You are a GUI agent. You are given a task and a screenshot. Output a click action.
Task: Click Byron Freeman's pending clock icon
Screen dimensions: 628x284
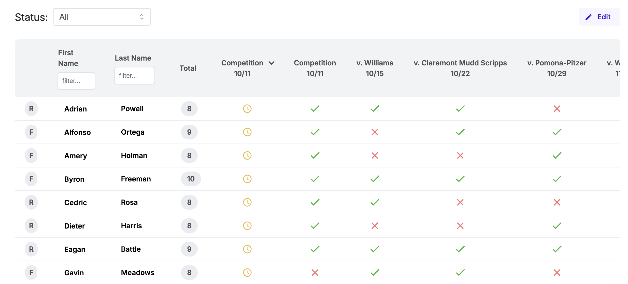tap(247, 179)
